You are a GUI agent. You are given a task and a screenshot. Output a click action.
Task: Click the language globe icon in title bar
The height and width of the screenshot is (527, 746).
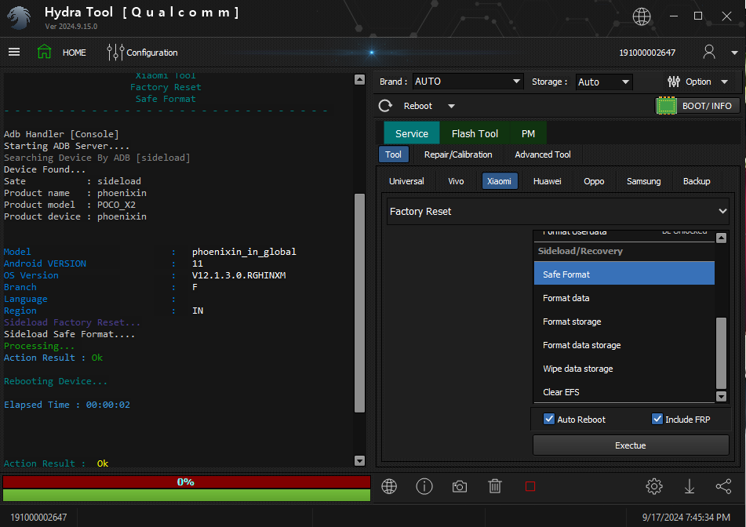pyautogui.click(x=642, y=16)
